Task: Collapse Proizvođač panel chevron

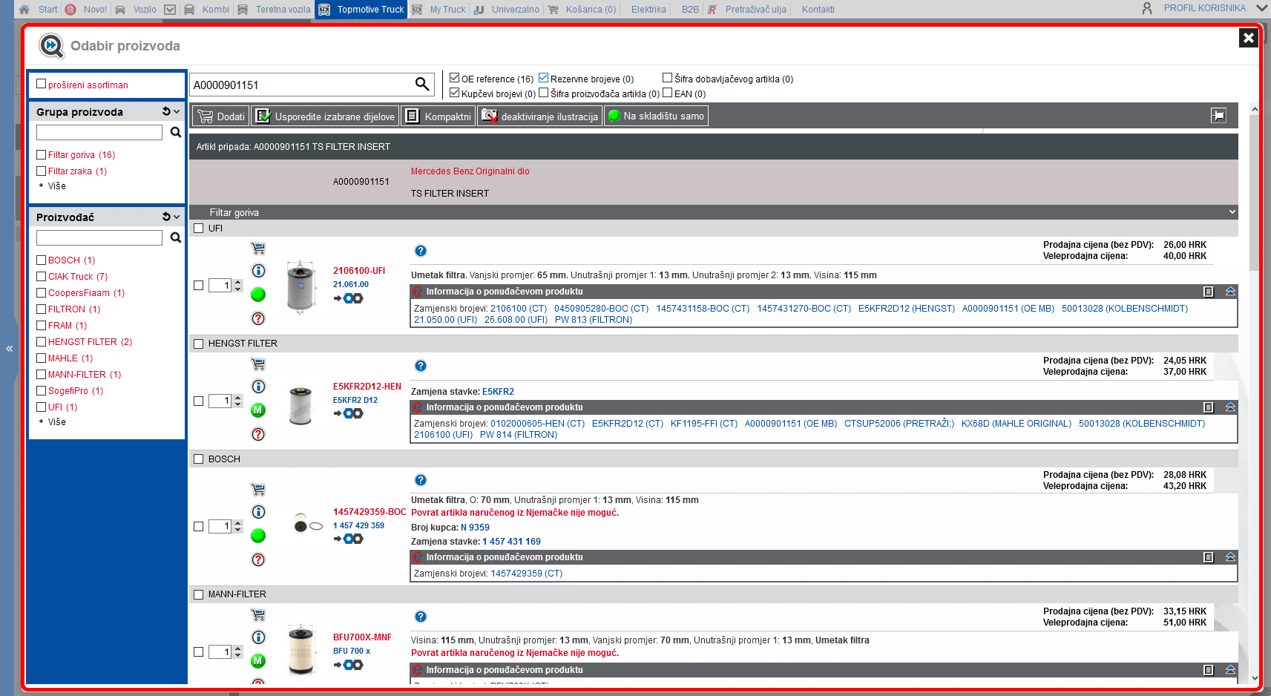Action: click(177, 217)
